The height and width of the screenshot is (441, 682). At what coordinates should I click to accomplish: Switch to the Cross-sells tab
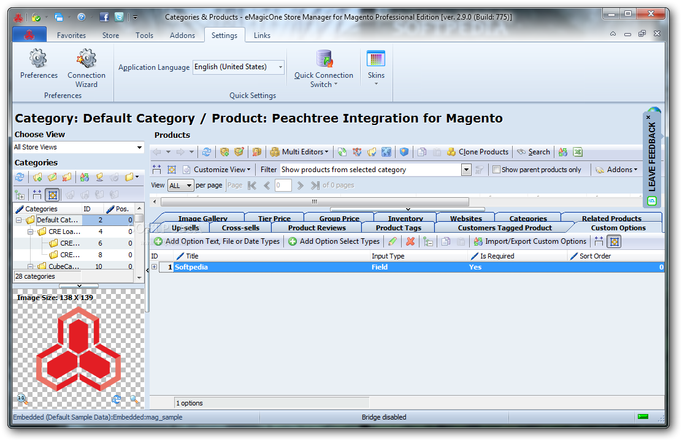point(240,228)
